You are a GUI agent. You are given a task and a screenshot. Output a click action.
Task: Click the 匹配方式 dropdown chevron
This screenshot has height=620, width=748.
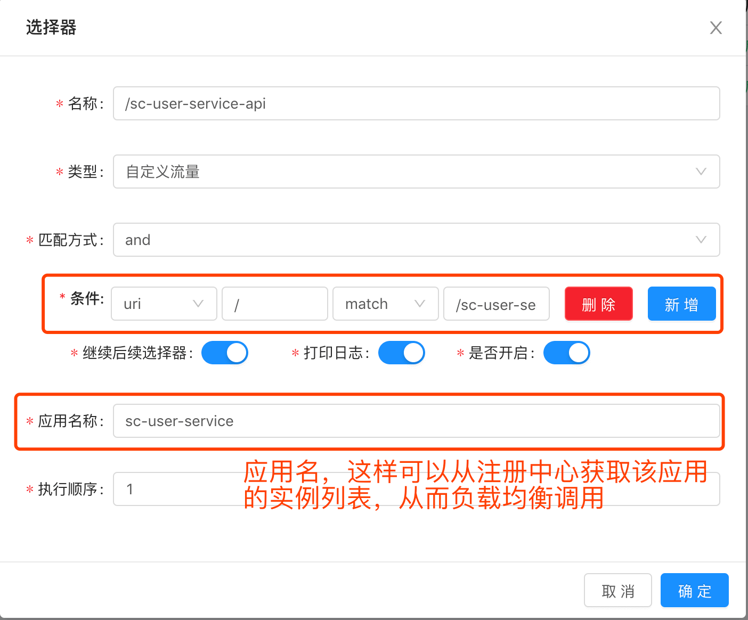(x=701, y=240)
